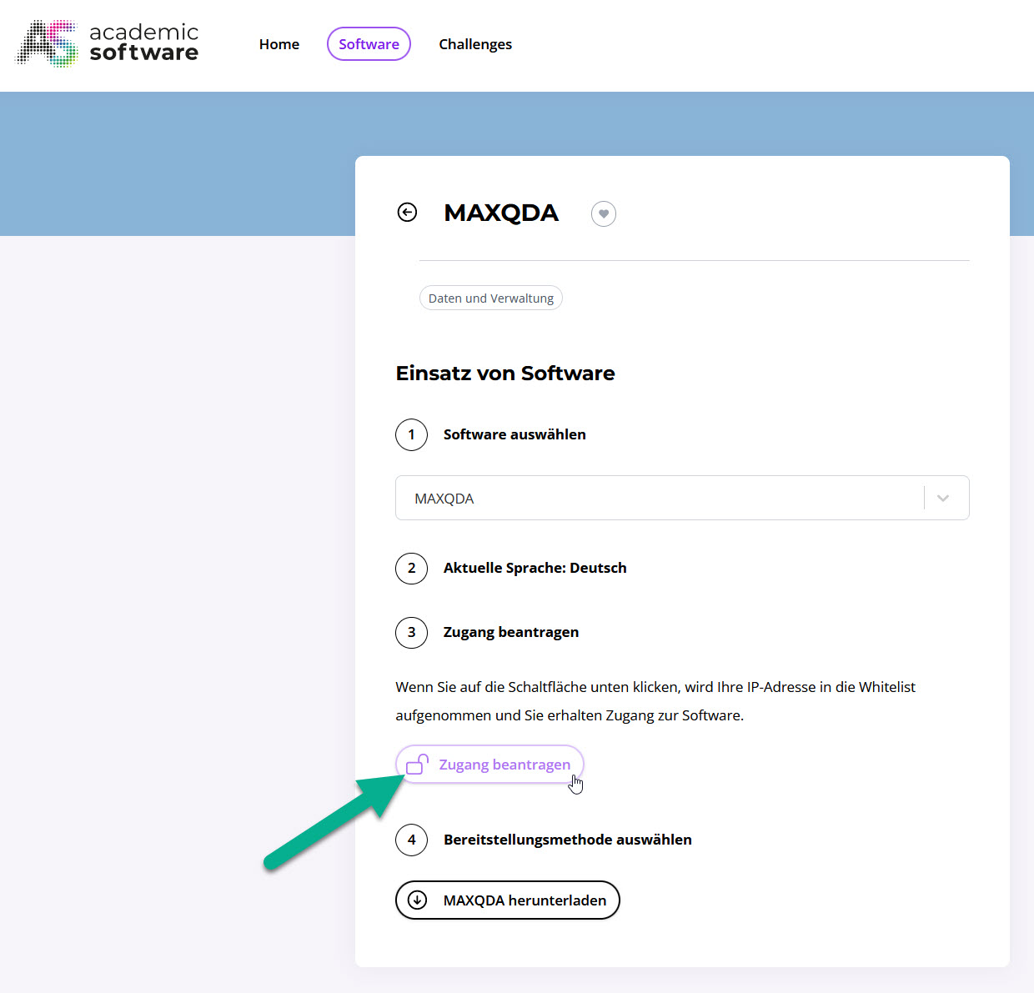Click the step 1 number circle
This screenshot has height=993, width=1034.
pos(411,434)
